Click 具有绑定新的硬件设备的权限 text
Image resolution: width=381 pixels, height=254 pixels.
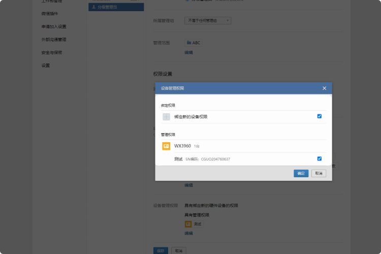click(211, 206)
